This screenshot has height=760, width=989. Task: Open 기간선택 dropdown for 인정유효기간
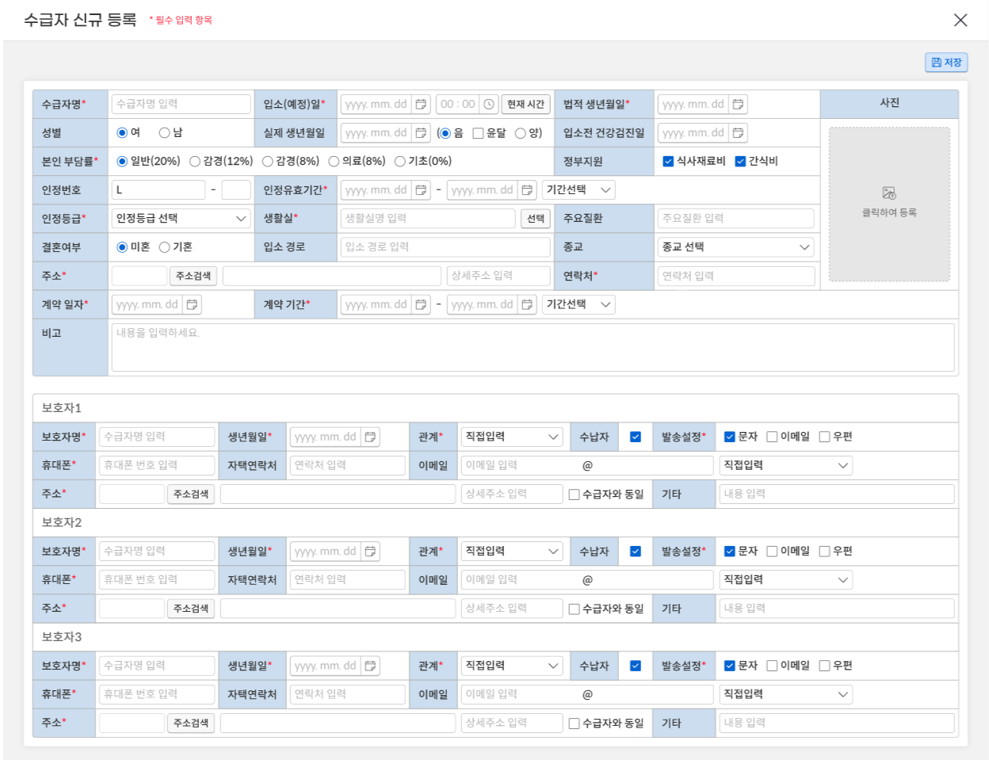[579, 189]
